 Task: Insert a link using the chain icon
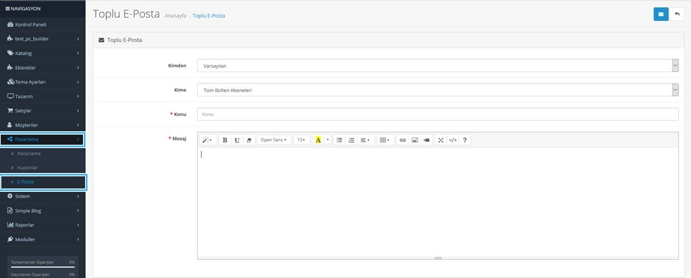[403, 140]
